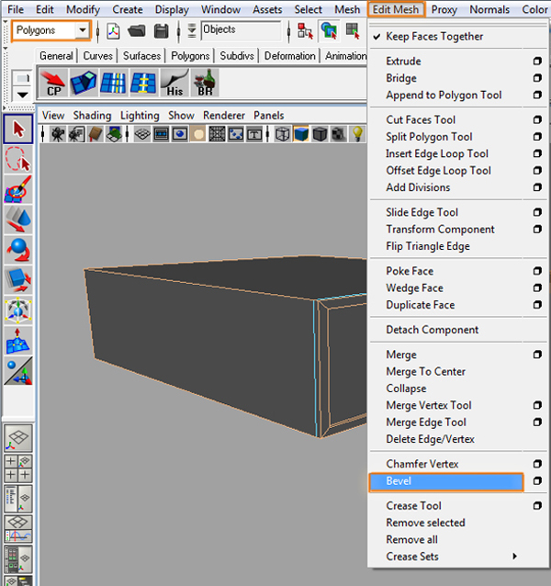Enable smooth shade all blue cube
551x586 pixels.
301,134
